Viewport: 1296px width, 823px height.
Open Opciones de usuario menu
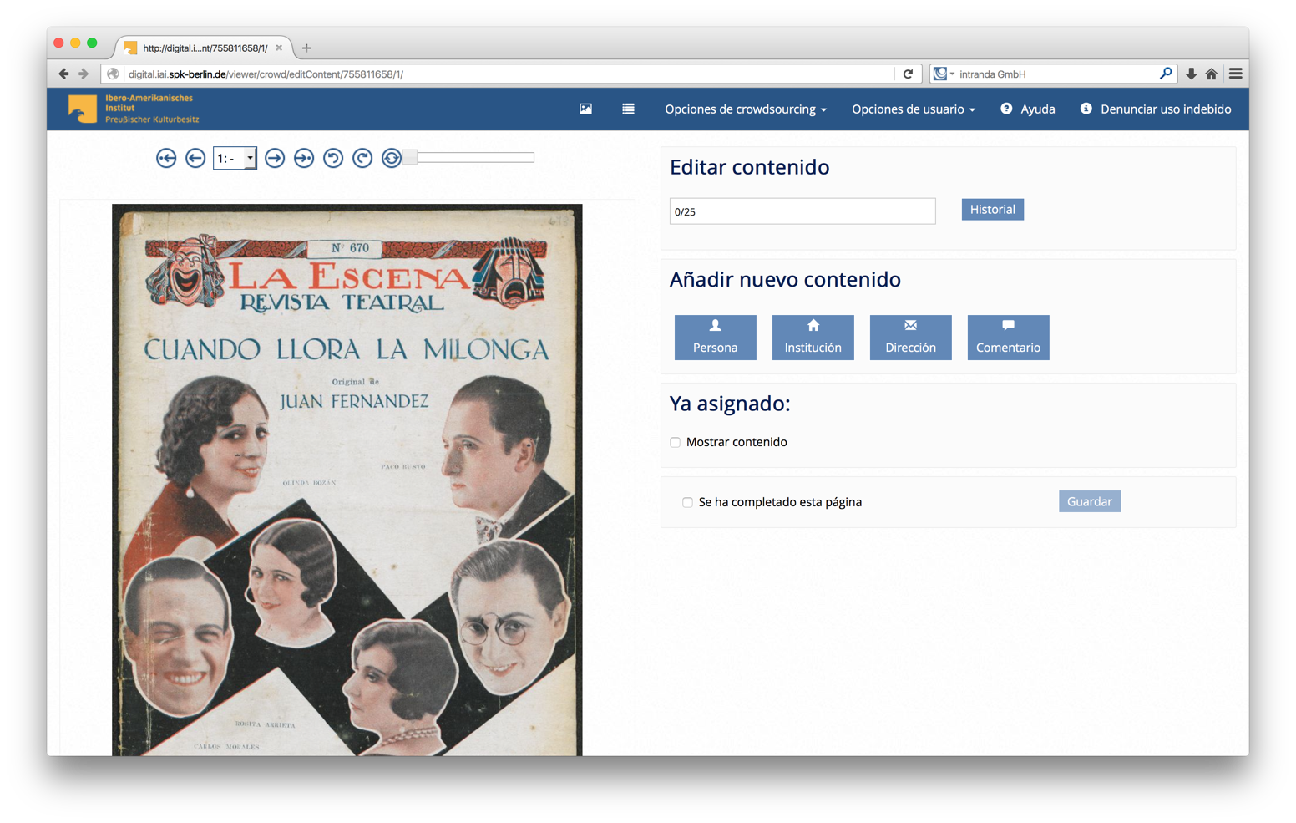(x=914, y=109)
